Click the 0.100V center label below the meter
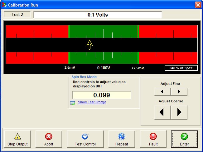Viewport: 203px width, 152px height. coord(104,68)
